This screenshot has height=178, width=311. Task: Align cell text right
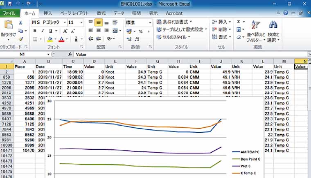coord(106,31)
